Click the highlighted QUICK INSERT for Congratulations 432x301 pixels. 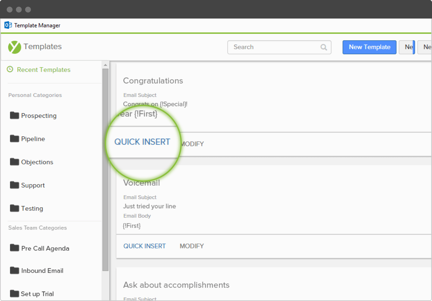(142, 142)
